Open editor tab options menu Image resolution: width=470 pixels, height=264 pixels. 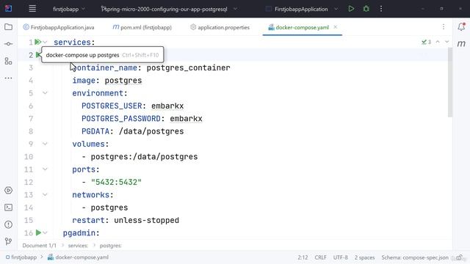(x=444, y=27)
